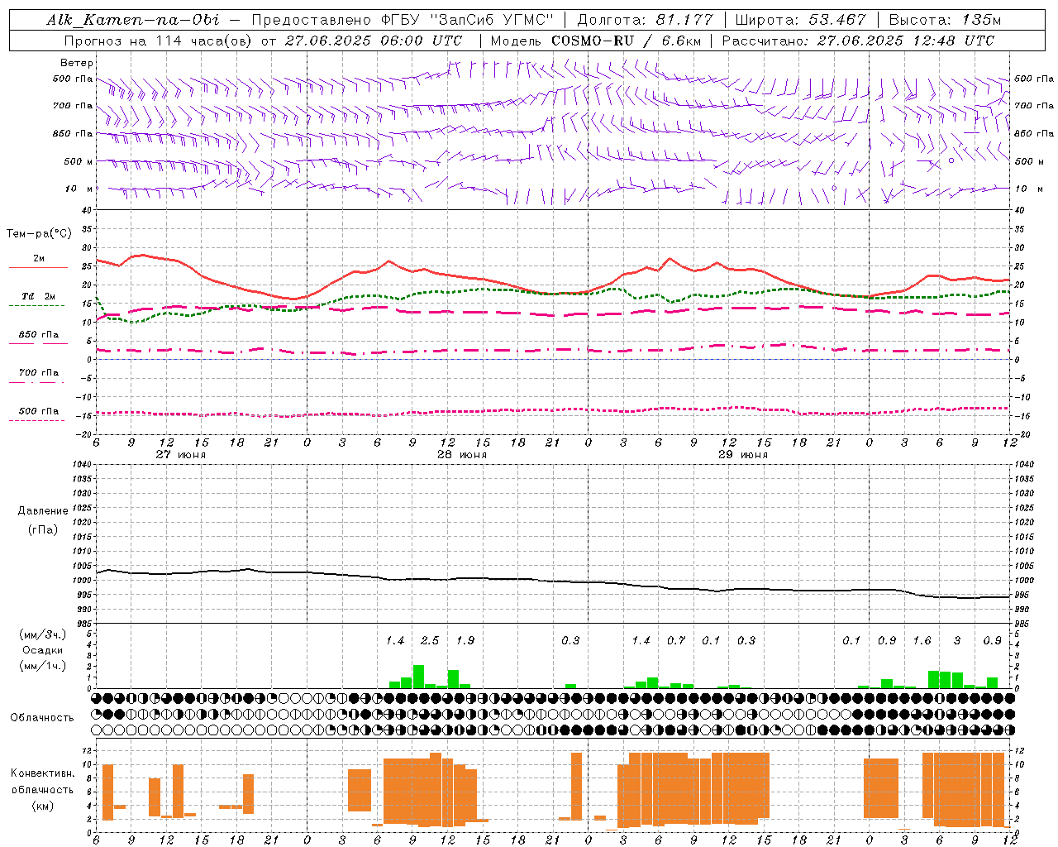Image resolution: width=1058 pixels, height=847 pixels.
Task: Select the text Предоставлено ФГБУ "ЗапСиб УГМС"
Action: 403,20
